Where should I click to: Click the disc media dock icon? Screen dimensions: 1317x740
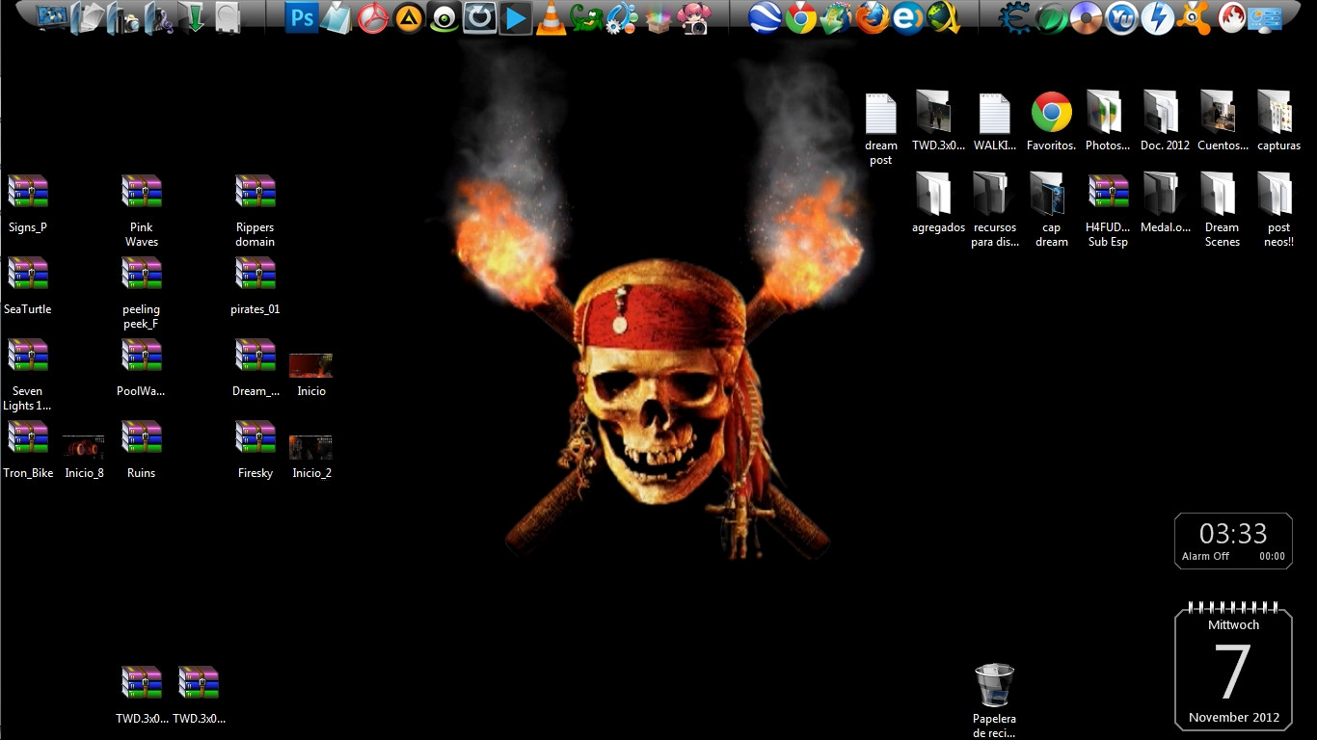coord(1087,18)
